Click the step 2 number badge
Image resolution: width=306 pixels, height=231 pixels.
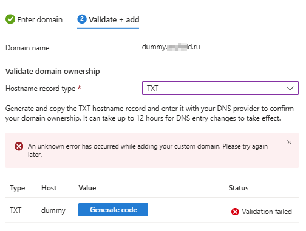point(82,19)
